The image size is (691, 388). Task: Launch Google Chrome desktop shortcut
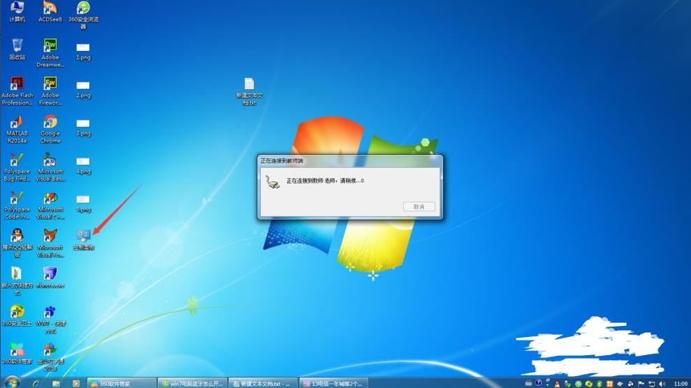[x=50, y=129]
